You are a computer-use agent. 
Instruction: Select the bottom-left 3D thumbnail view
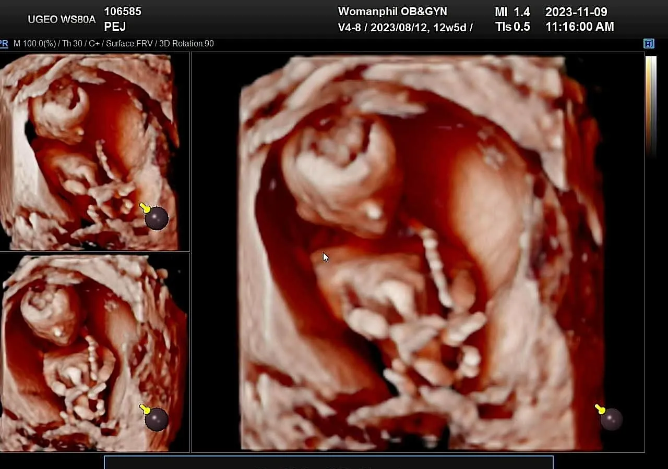(94, 353)
